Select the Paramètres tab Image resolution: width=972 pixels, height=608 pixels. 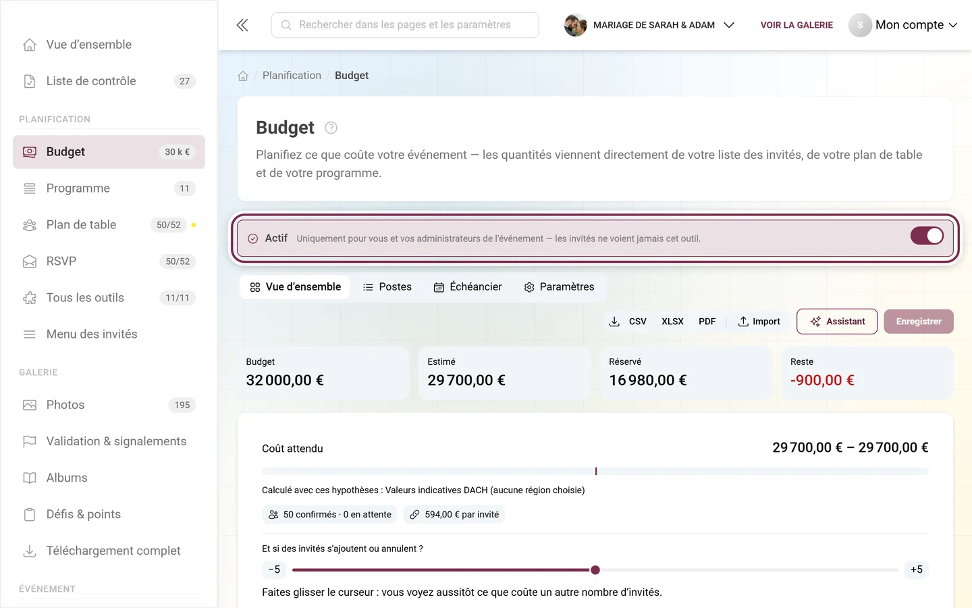click(x=559, y=287)
